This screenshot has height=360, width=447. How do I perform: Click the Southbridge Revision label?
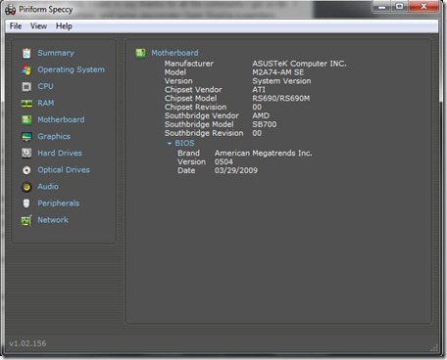pyautogui.click(x=204, y=133)
